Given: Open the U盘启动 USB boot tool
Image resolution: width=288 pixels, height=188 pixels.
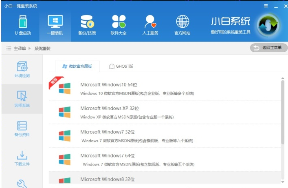Looking at the screenshot, I should [23, 25].
